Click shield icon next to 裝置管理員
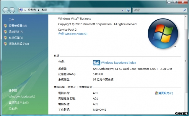 pos(5,26)
